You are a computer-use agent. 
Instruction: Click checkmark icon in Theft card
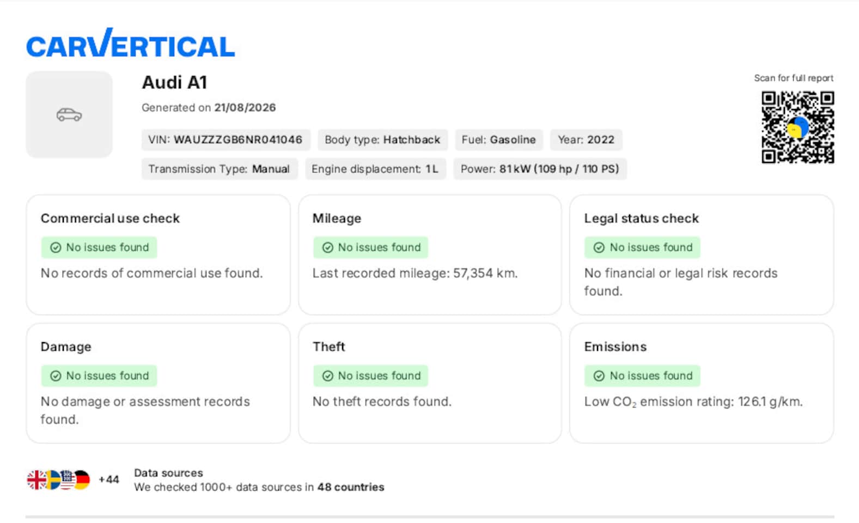pos(327,376)
